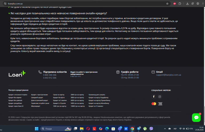Open Microsoft Teams in the taskbar

120,129
